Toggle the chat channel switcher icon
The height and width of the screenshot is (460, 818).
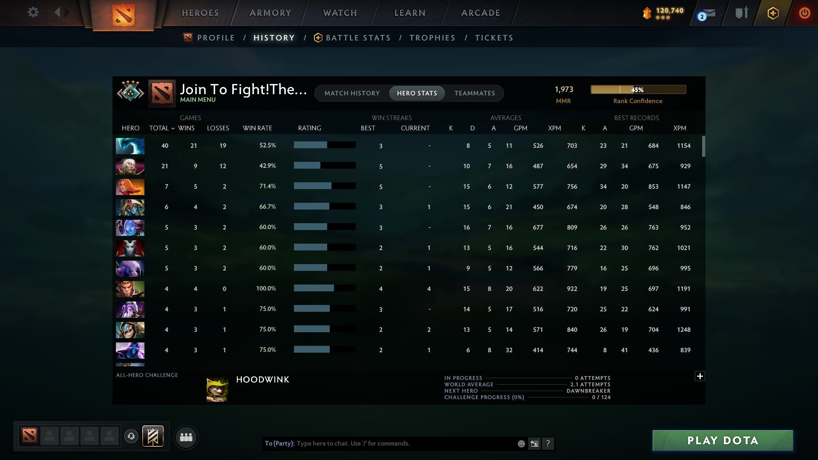tap(534, 443)
